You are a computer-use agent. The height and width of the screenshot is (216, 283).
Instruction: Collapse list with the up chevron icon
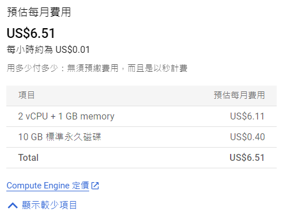click(x=13, y=205)
